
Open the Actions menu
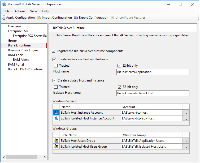point(20,11)
